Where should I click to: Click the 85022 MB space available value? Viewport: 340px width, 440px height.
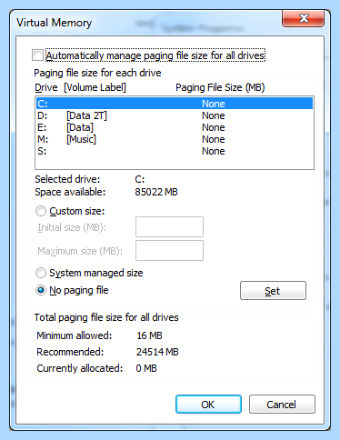(x=156, y=192)
